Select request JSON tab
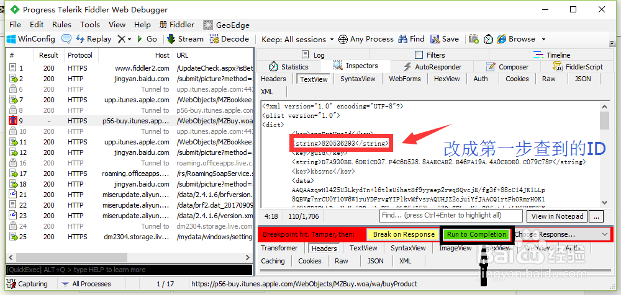Viewport: 621px width, 295px height. tap(582, 79)
